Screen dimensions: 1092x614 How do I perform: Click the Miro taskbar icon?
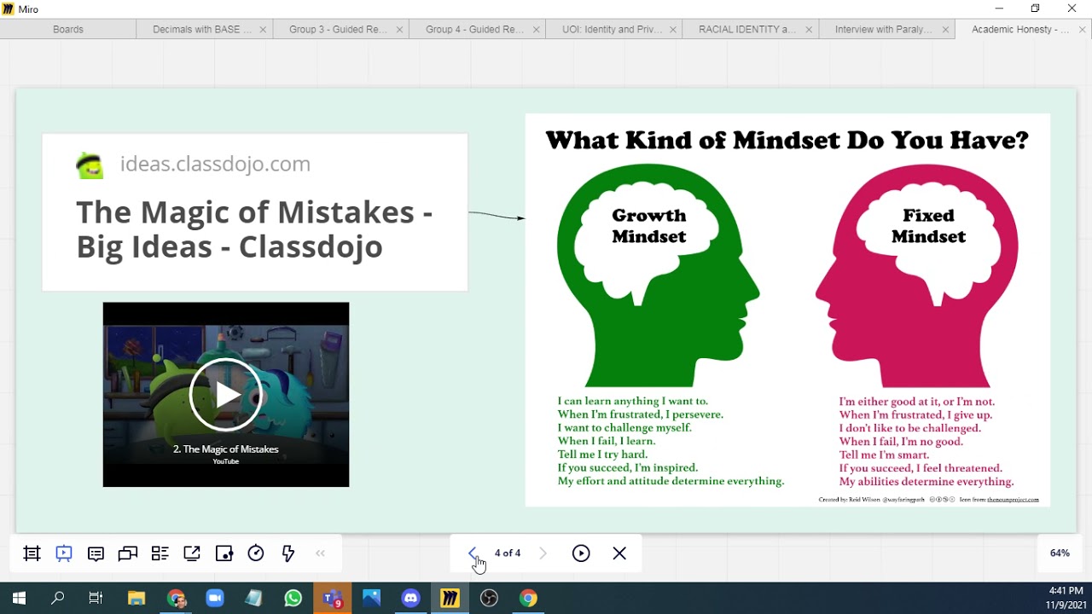(x=450, y=598)
